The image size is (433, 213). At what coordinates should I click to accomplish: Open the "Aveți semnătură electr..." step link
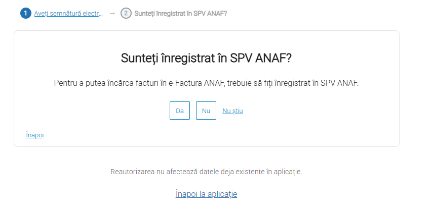(x=68, y=13)
